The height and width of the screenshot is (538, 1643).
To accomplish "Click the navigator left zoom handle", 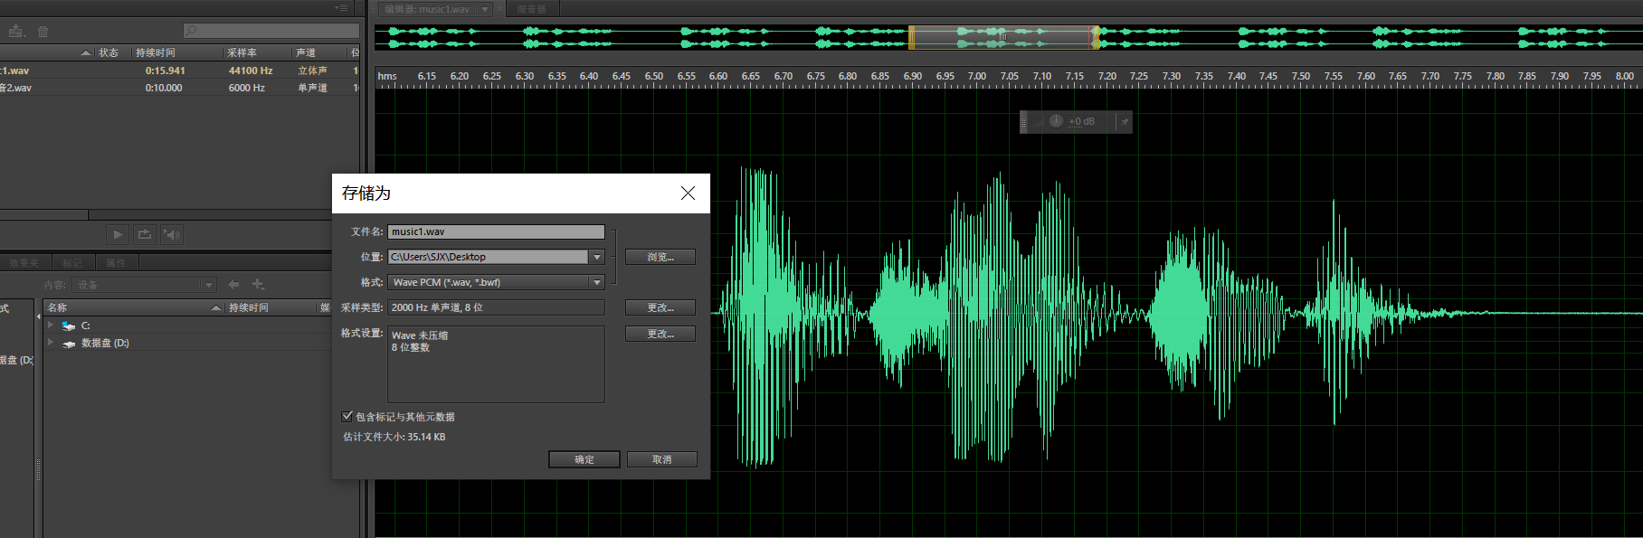I will click(911, 37).
